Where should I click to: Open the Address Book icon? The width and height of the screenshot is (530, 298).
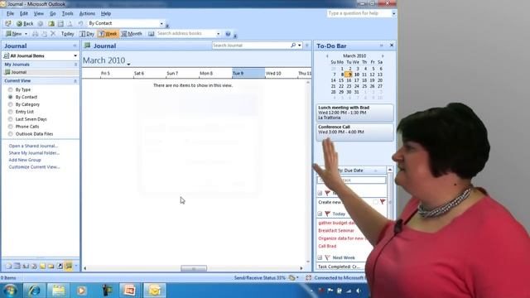point(151,34)
